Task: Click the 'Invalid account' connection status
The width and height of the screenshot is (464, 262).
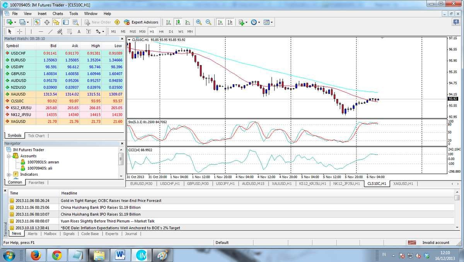Action: pos(436,243)
